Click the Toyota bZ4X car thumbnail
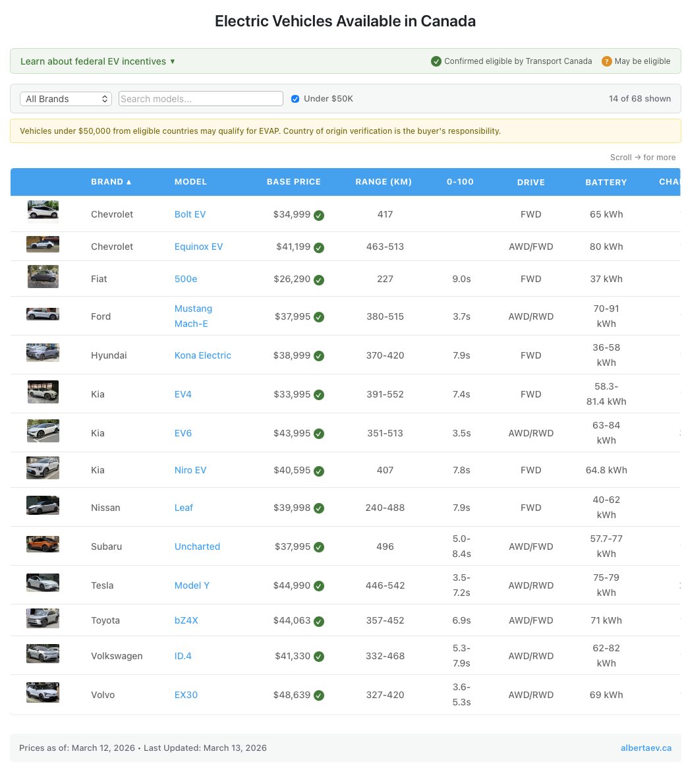This screenshot has height=768, width=684. (43, 618)
